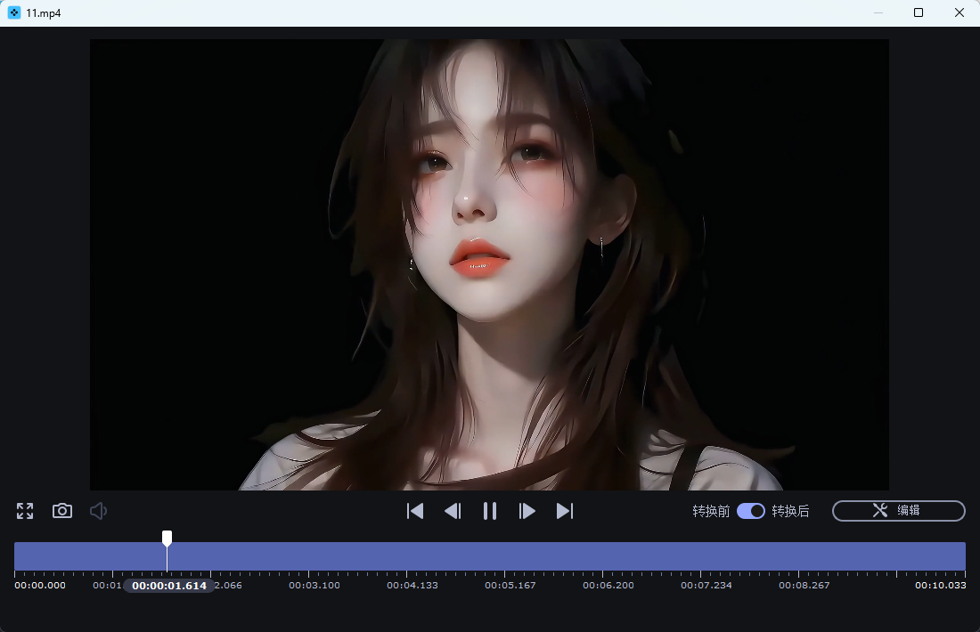Click the 00:00:01.614 current time label
The image size is (980, 632).
click(x=168, y=586)
